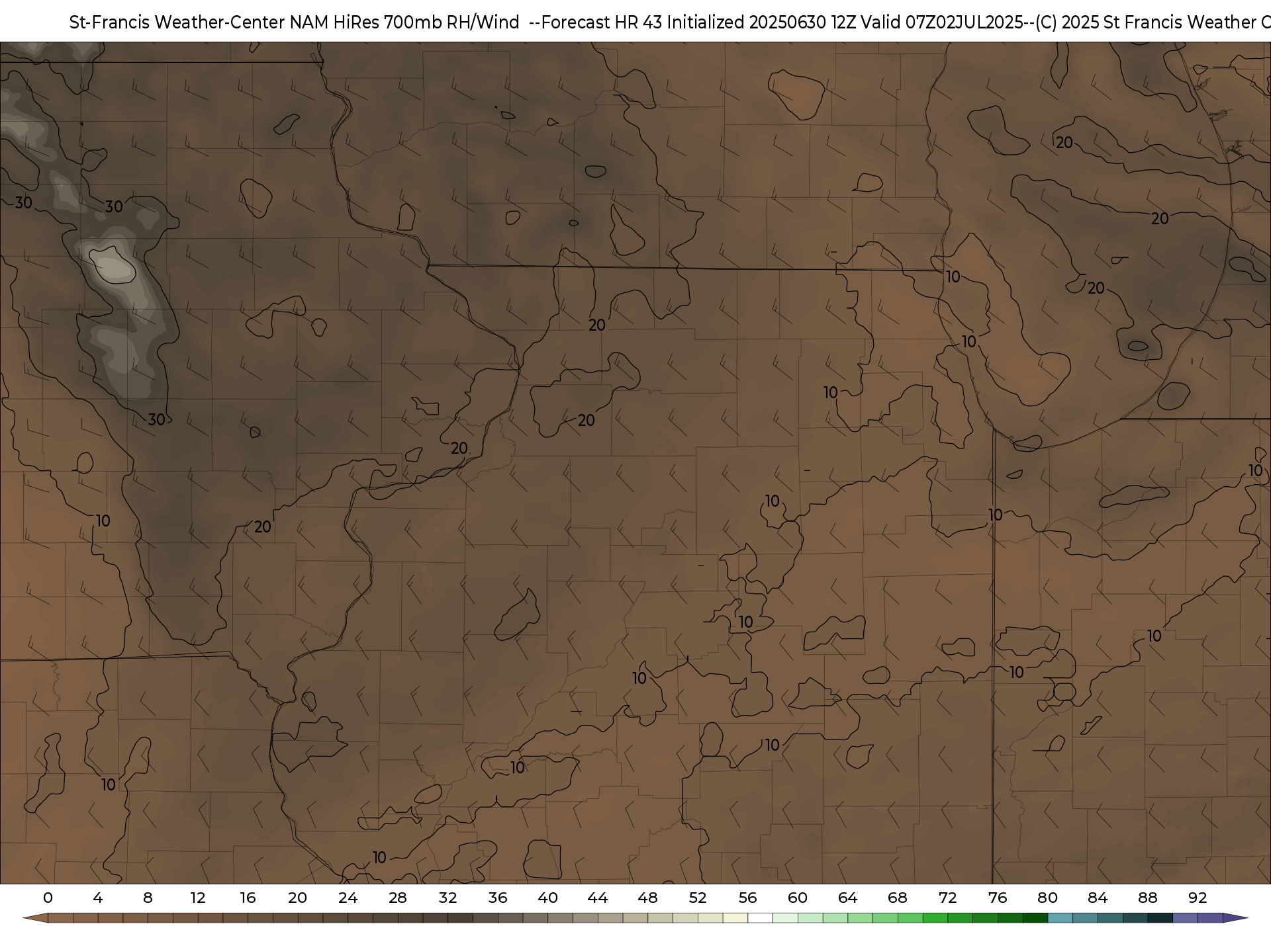1271x926 pixels.
Task: Click colorbar legend label "44"
Action: pos(598,898)
